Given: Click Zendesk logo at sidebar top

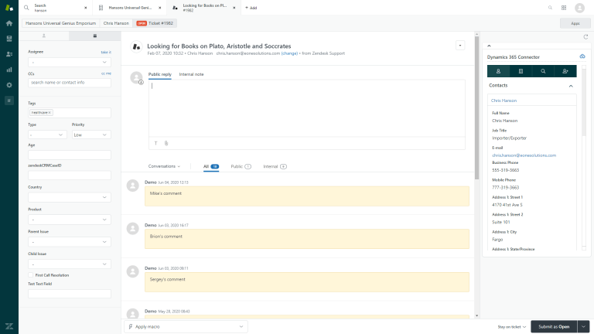Looking at the screenshot, I should [x=9, y=8].
